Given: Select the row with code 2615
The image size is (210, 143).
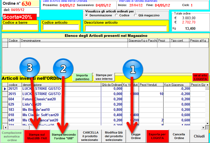Looking at the screenshot, I should pos(104,94).
